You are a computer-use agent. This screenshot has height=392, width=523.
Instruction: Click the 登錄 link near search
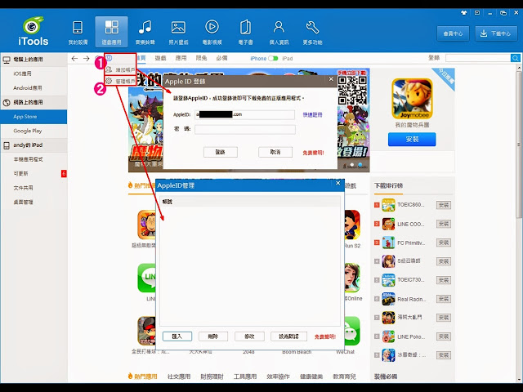(x=434, y=58)
